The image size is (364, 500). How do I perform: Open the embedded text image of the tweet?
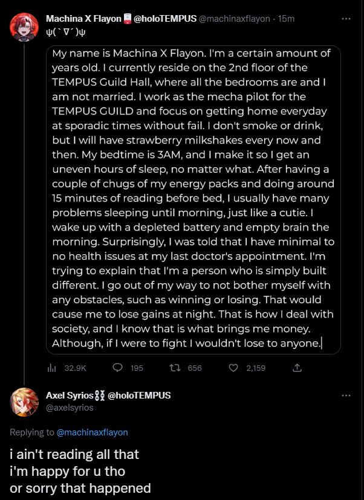pyautogui.click(x=193, y=199)
